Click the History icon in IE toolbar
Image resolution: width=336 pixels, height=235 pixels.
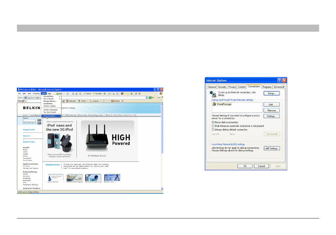pyautogui.click(x=105, y=94)
